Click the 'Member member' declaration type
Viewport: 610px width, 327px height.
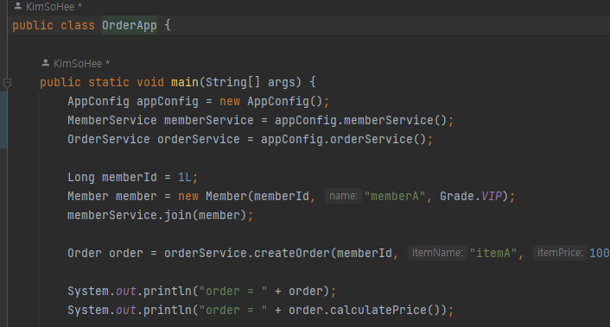88,196
